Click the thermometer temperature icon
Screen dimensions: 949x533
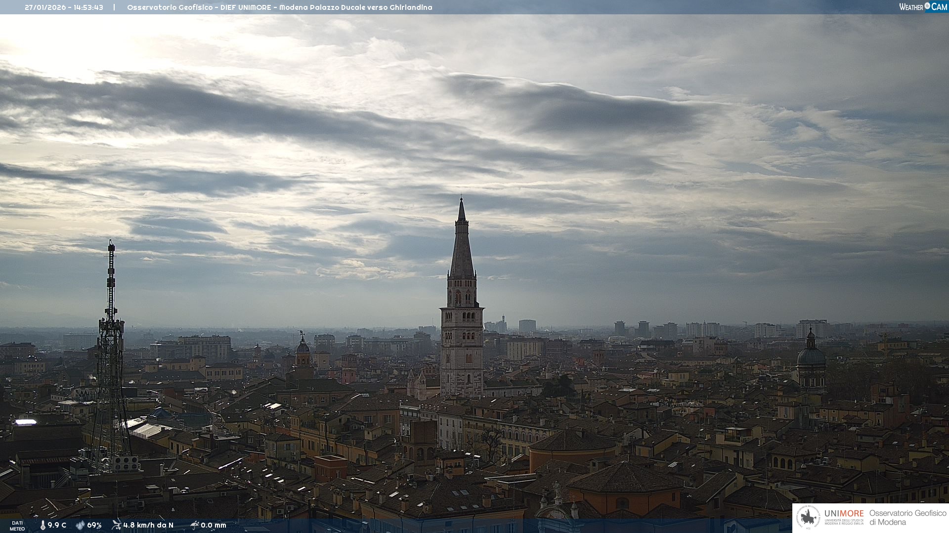click(x=43, y=525)
